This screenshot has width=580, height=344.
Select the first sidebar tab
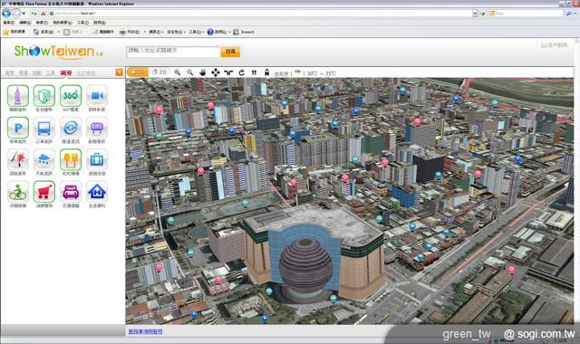coord(10,73)
